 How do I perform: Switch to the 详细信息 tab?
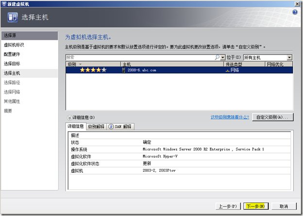coord(76,126)
